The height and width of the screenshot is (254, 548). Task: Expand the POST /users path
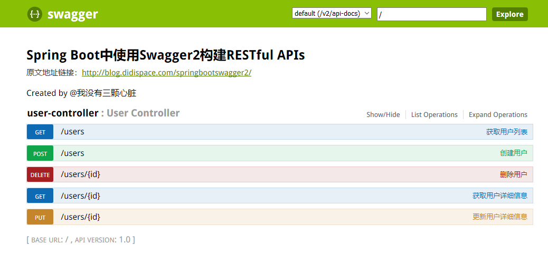point(73,153)
